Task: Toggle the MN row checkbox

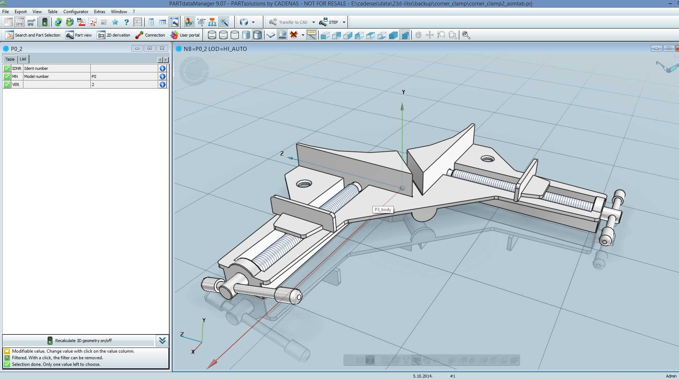Action: pyautogui.click(x=7, y=76)
